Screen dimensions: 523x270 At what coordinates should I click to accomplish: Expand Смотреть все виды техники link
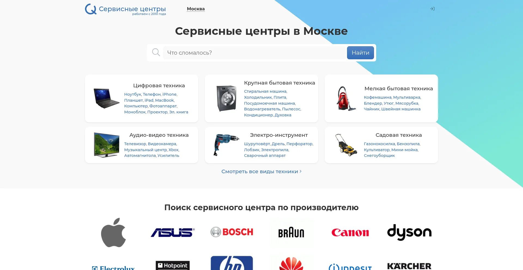click(x=261, y=172)
